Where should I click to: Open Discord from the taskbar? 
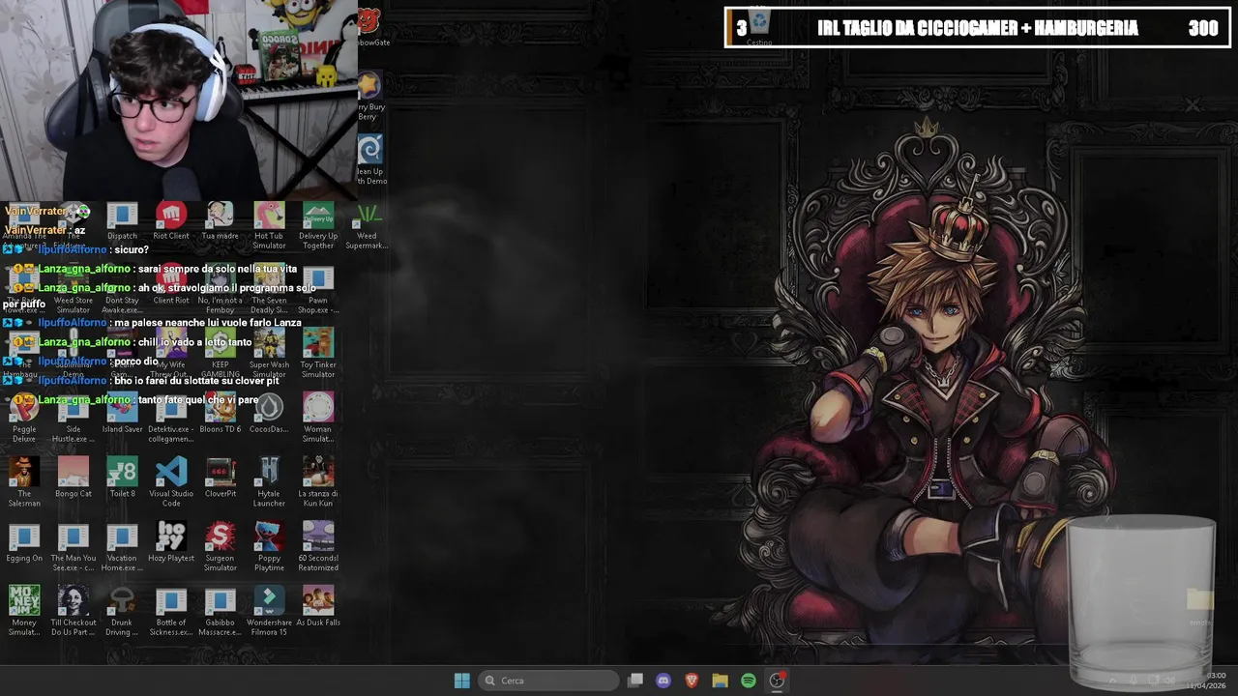663,681
